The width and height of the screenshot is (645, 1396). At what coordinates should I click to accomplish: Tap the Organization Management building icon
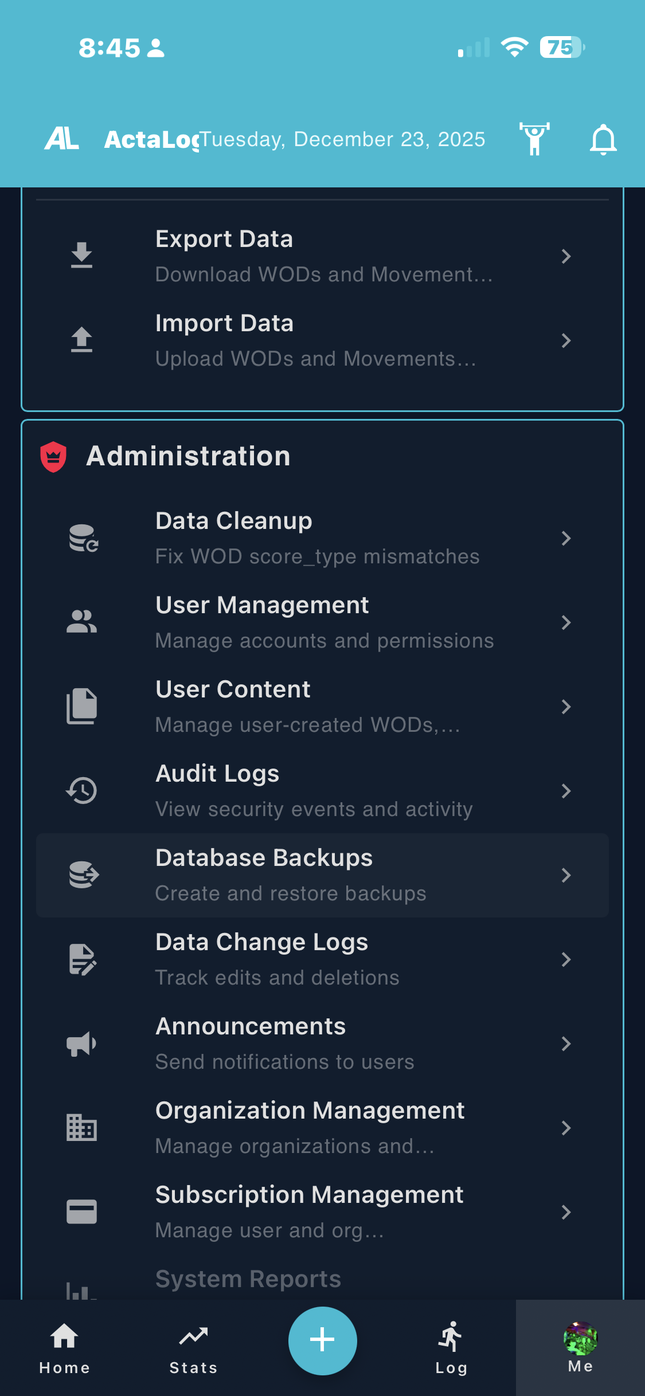(x=81, y=1128)
